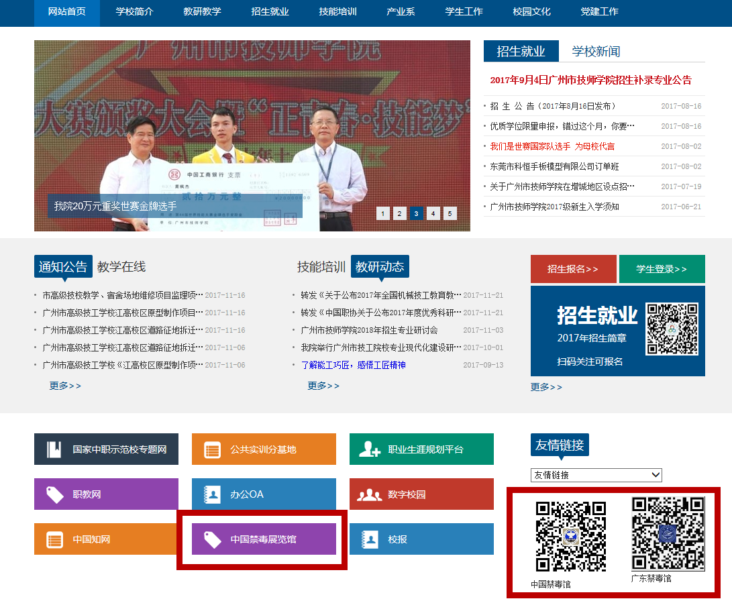This screenshot has width=732, height=601.
Task: Open the 优质学位限量申报 news item
Action: (562, 127)
